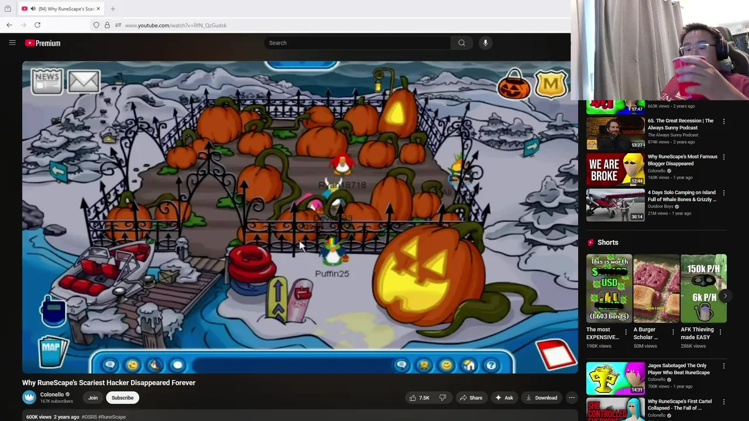Download the video
Image resolution: width=749 pixels, height=421 pixels.
pos(541,398)
